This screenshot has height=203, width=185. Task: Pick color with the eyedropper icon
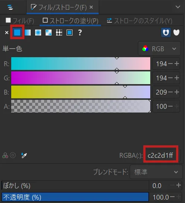tap(24, 155)
